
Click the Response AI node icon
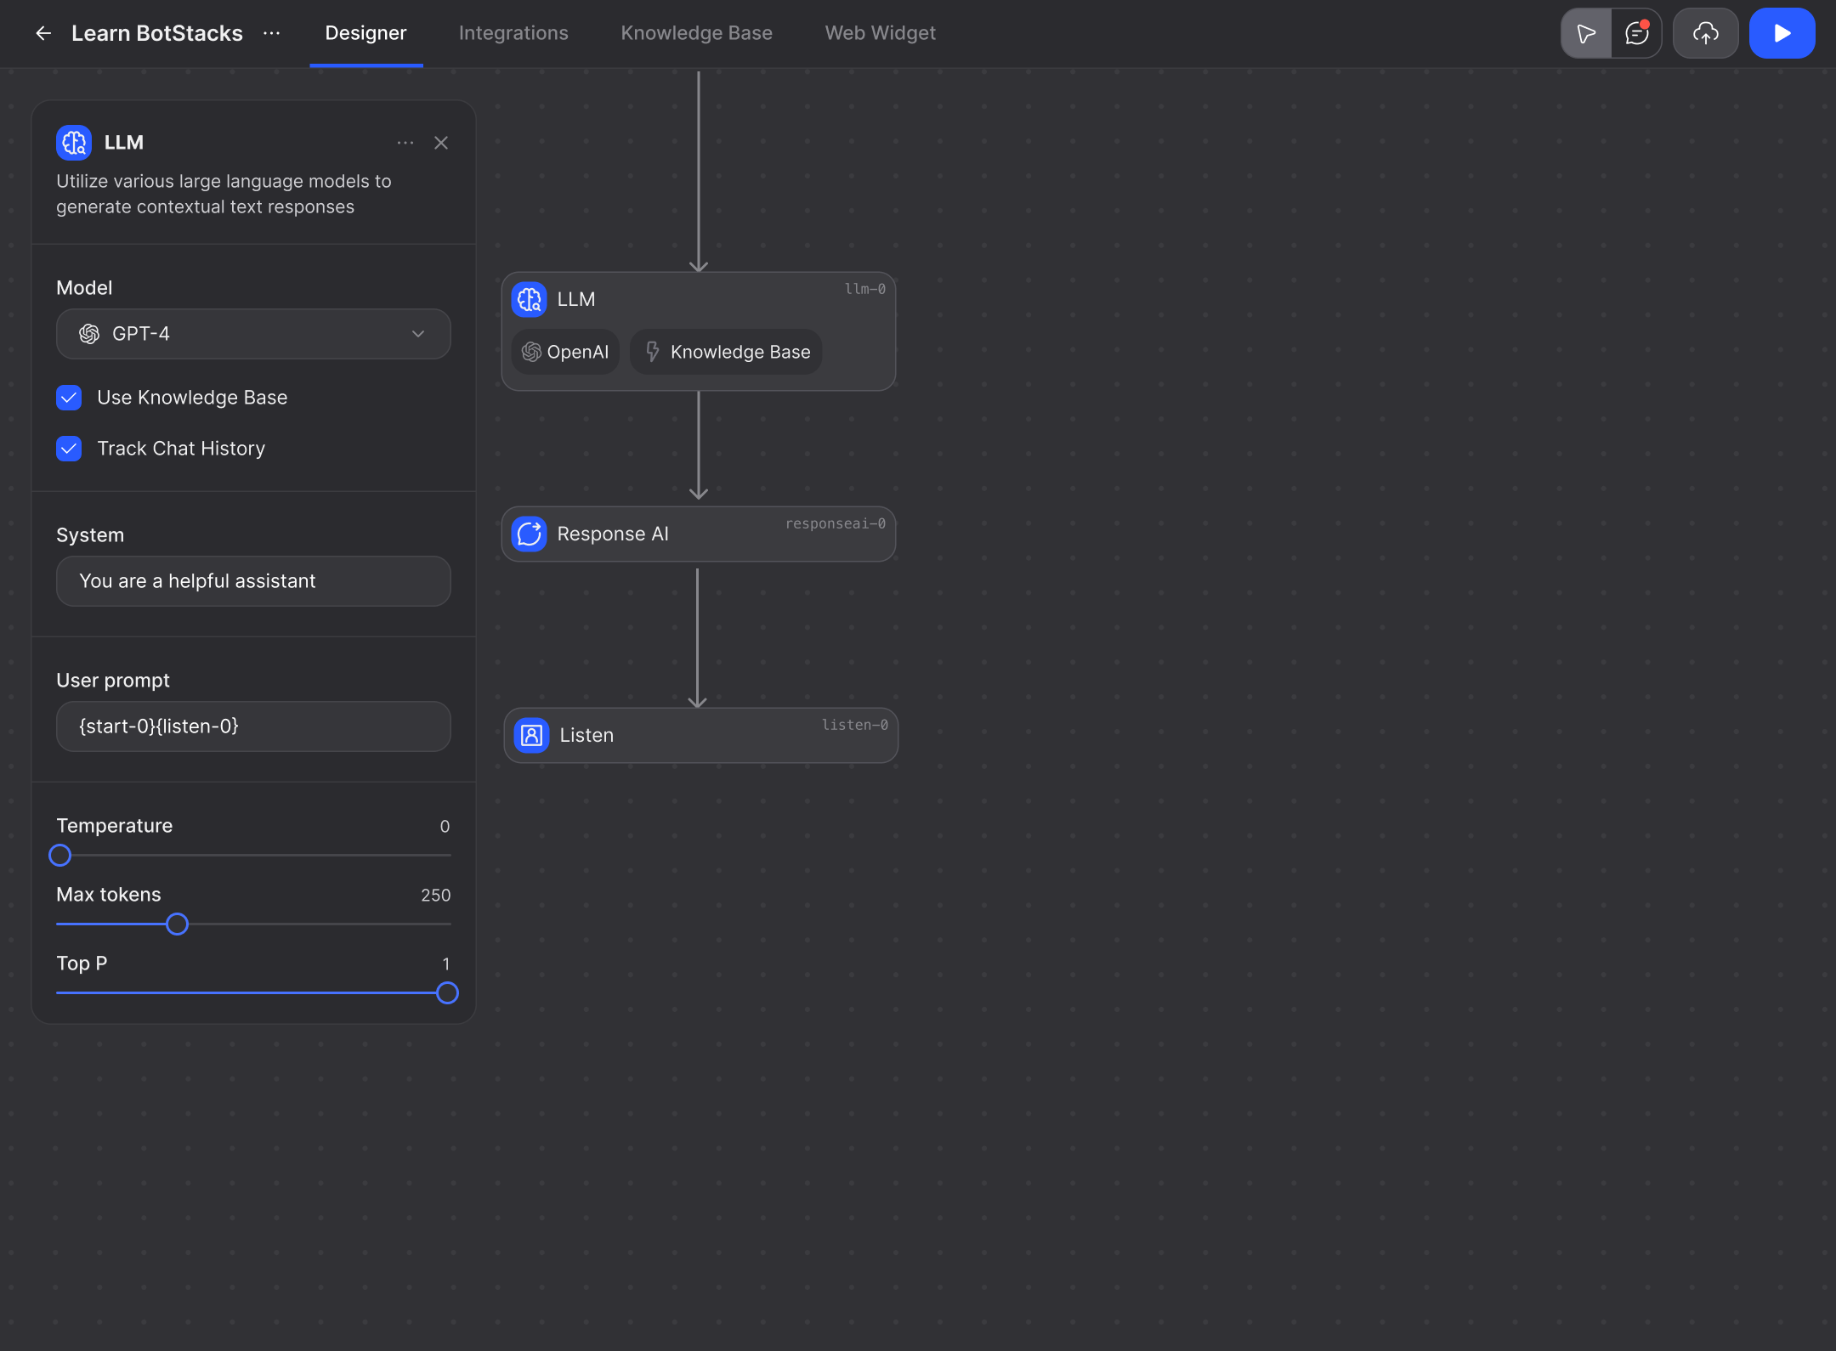pyautogui.click(x=530, y=534)
